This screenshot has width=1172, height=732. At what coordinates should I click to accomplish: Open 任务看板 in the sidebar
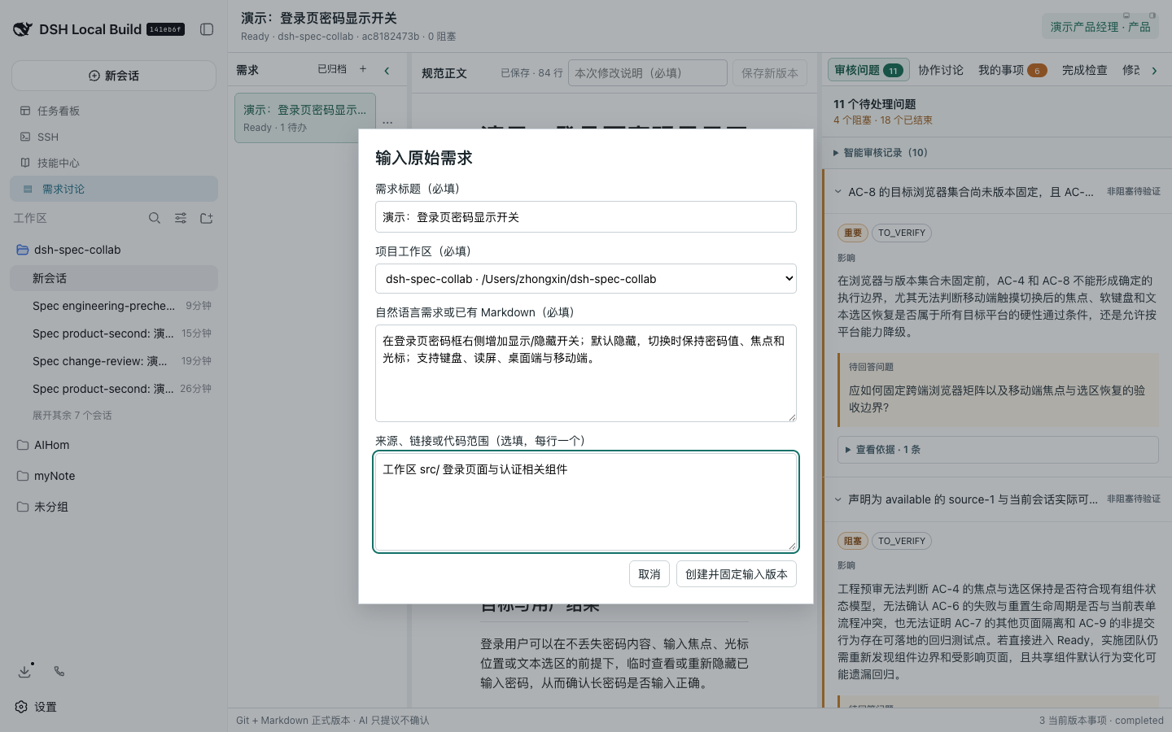coord(114,111)
